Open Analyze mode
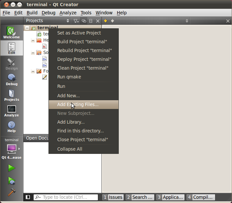This screenshot has height=203, width=232. pos(11,111)
